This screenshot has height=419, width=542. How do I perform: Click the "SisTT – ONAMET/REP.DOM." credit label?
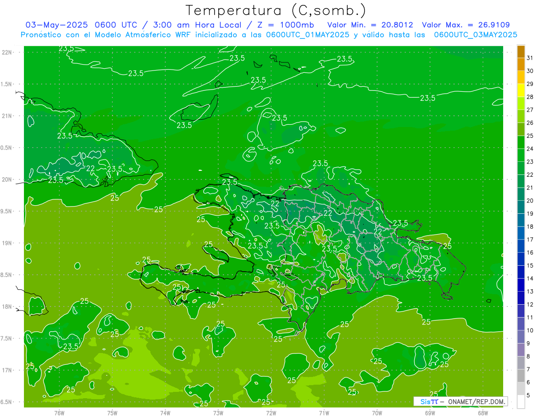tap(461, 401)
